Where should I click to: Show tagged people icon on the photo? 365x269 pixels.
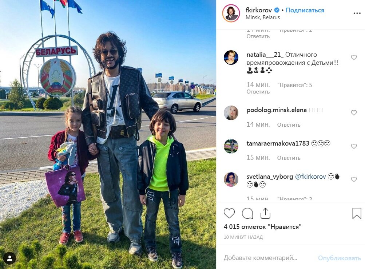pyautogui.click(x=10, y=258)
